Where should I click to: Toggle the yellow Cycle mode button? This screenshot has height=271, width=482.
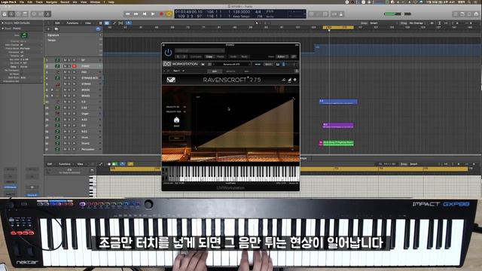(169, 14)
